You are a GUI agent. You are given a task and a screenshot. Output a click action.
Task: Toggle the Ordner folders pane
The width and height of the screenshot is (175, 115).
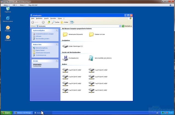64,22
